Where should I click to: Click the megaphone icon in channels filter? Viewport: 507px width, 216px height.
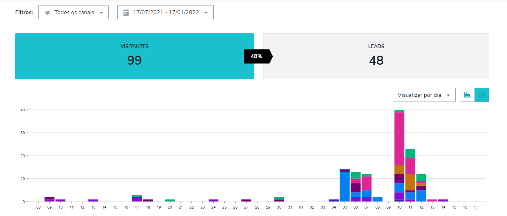(47, 13)
